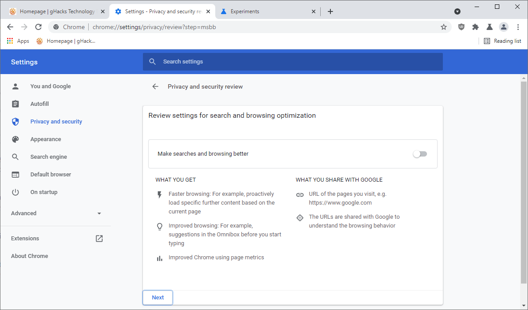
Task: Click the link icon beside URL of pages
Action: click(x=300, y=194)
